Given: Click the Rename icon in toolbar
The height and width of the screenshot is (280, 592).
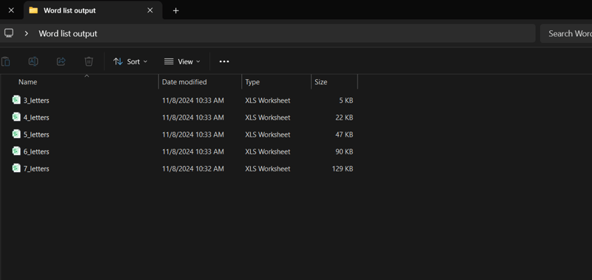Looking at the screenshot, I should 33,61.
